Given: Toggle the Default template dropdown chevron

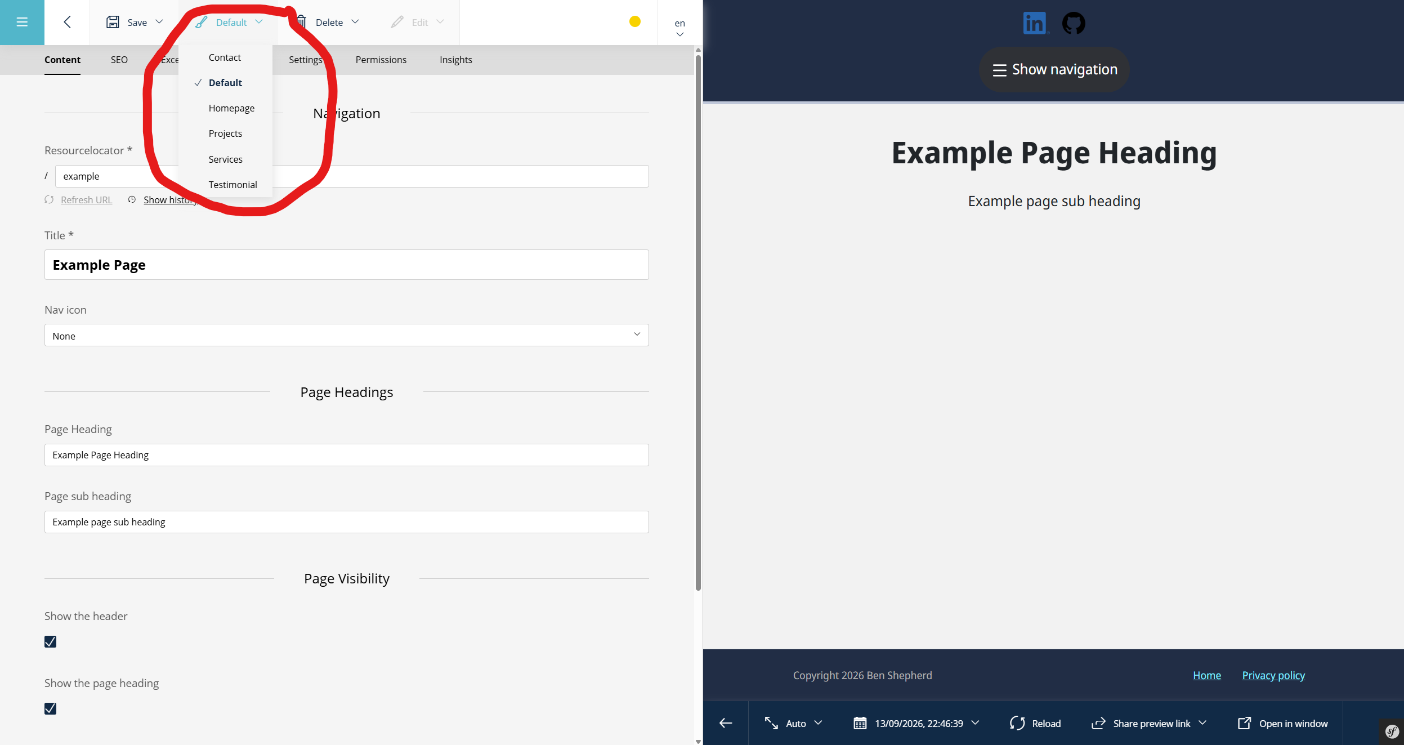Looking at the screenshot, I should click(x=259, y=22).
